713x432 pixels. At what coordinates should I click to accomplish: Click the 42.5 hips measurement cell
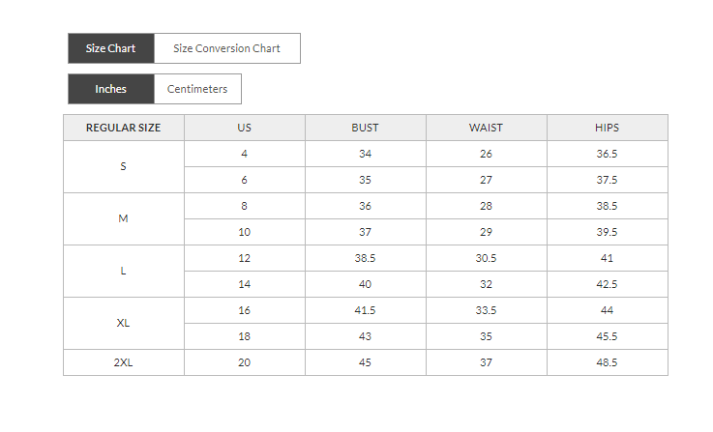(x=607, y=284)
